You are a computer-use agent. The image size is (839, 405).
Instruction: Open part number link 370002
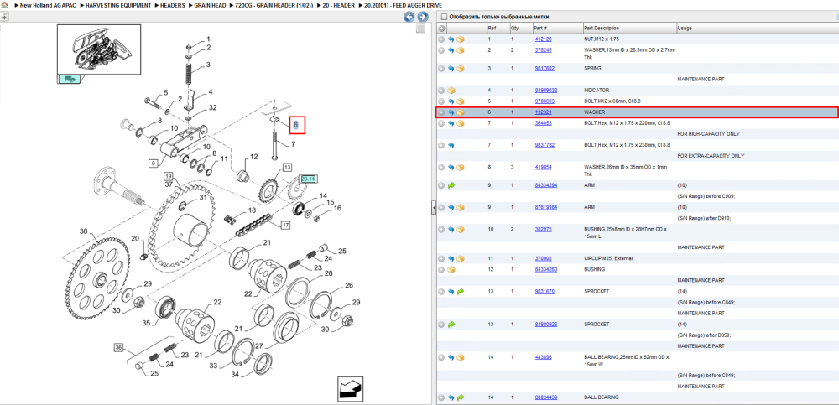click(x=543, y=258)
